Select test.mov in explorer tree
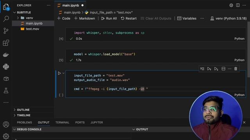This screenshot has width=250, height=140. 33,29
